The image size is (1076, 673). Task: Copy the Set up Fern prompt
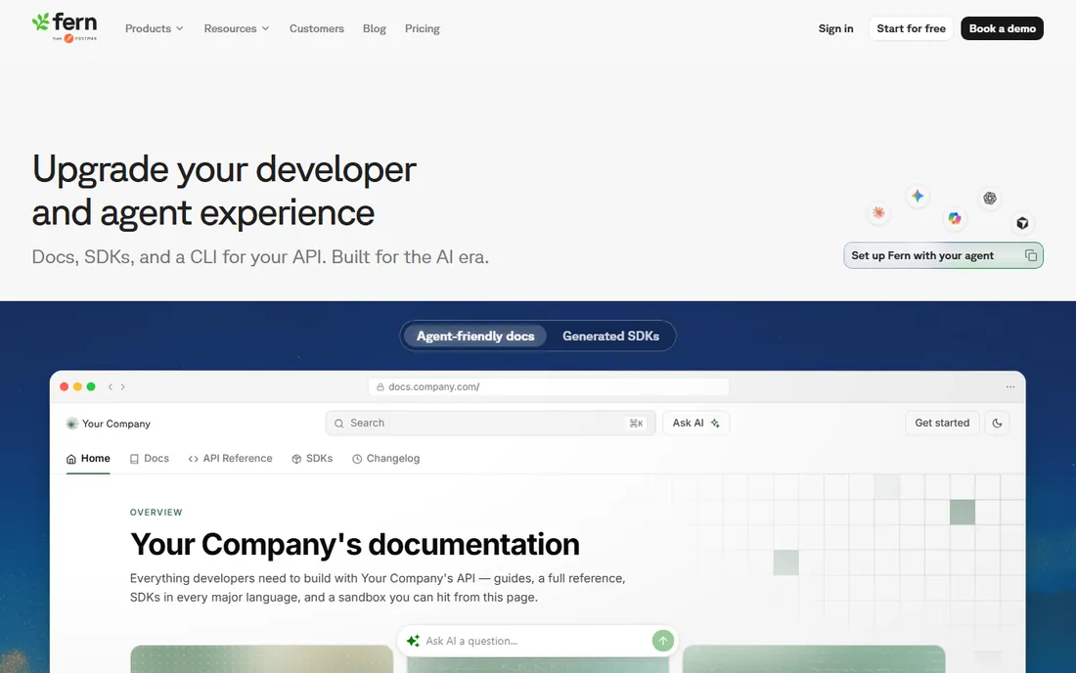pyautogui.click(x=1031, y=255)
